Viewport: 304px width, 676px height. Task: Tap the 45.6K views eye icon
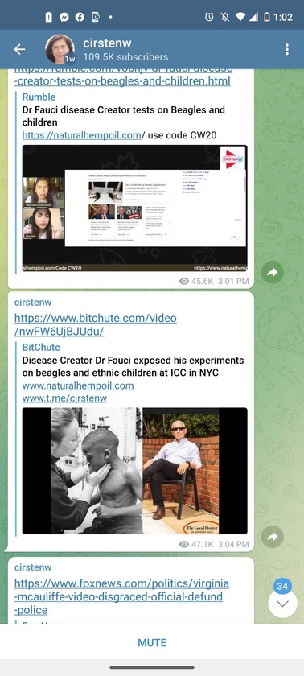click(184, 281)
